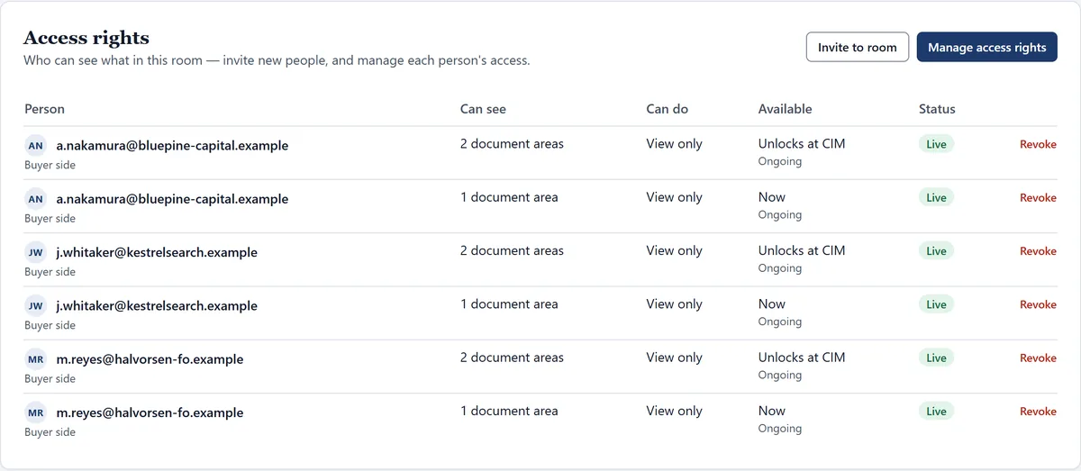Click JW avatar in j.whitaker's 1 document area row

pos(36,305)
